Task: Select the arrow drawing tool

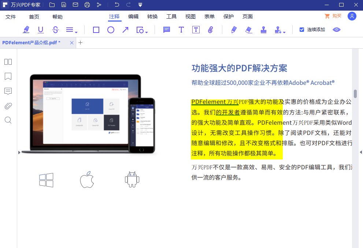Action: click(x=125, y=30)
